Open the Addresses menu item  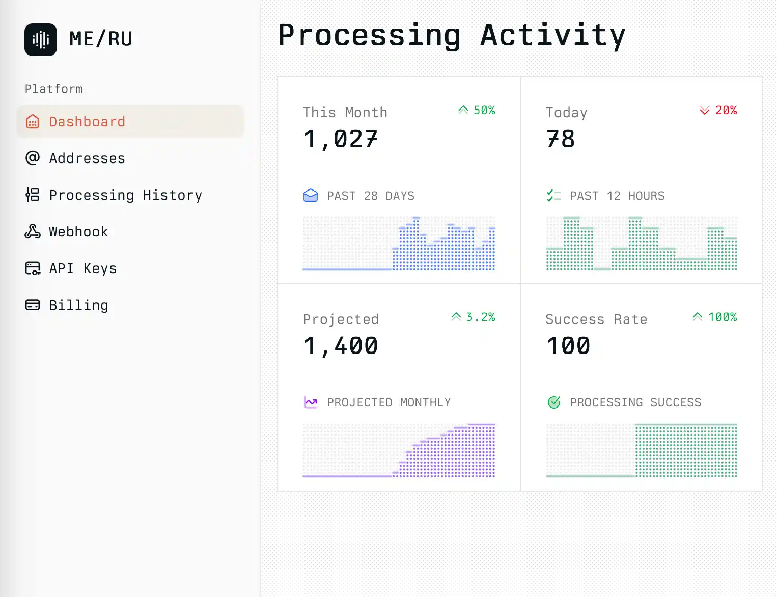click(87, 158)
